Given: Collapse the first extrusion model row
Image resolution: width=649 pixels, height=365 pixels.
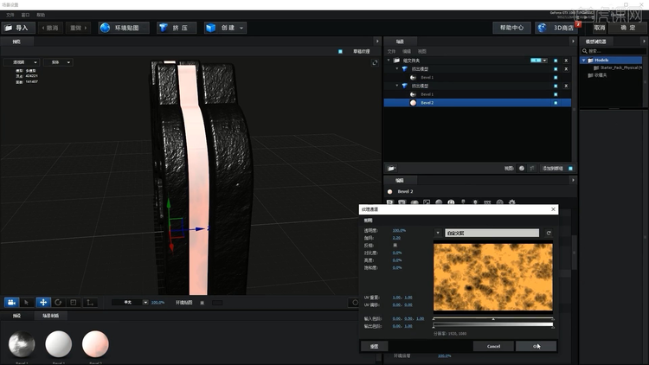Looking at the screenshot, I should (x=397, y=68).
